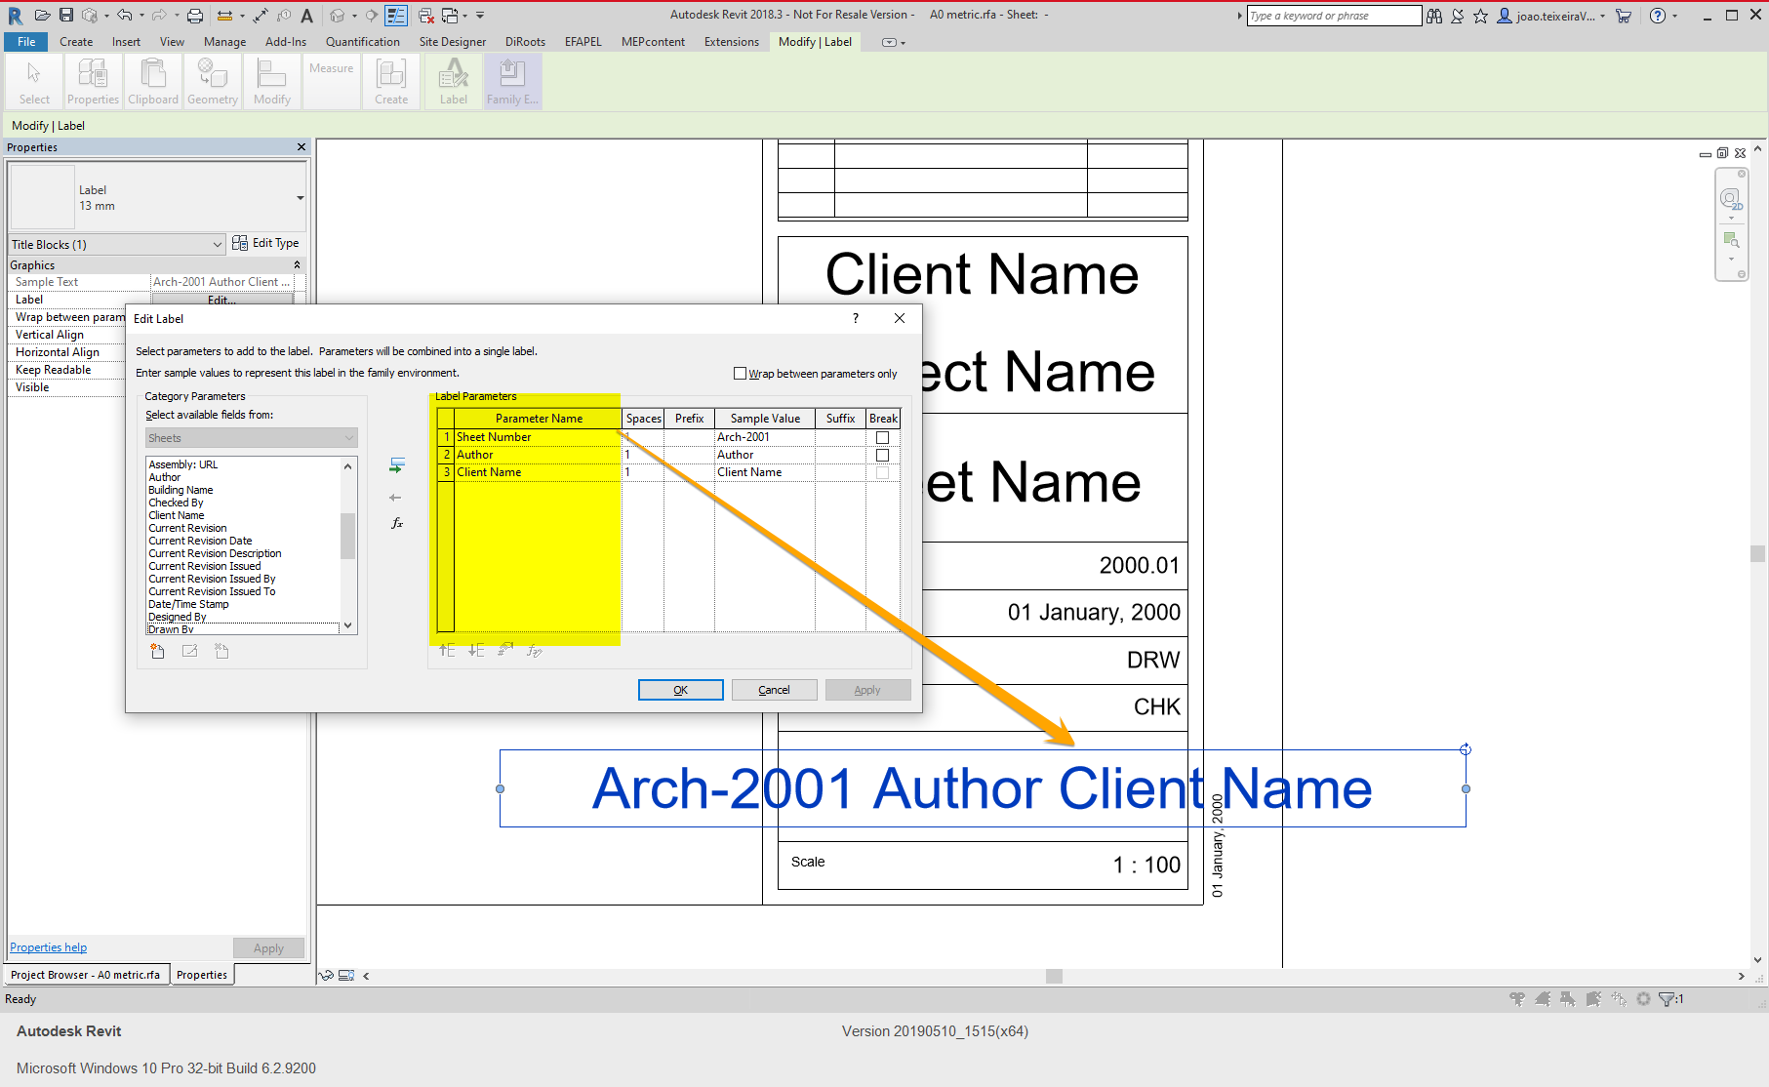Click the green Add parameters to label arrow

(x=396, y=465)
